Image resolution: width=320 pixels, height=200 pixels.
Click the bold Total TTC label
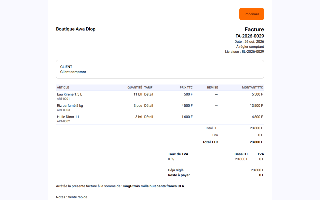(210, 142)
